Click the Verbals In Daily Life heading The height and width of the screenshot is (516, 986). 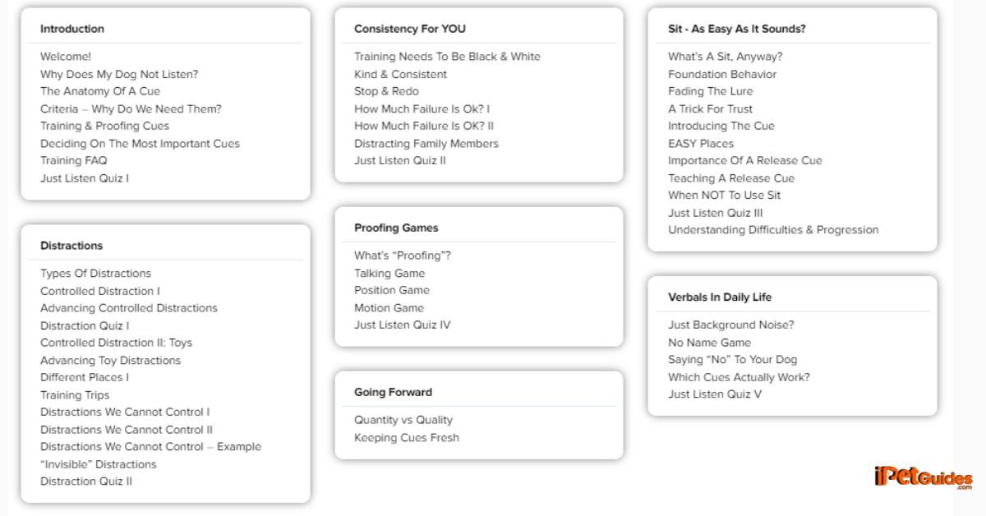tap(720, 297)
